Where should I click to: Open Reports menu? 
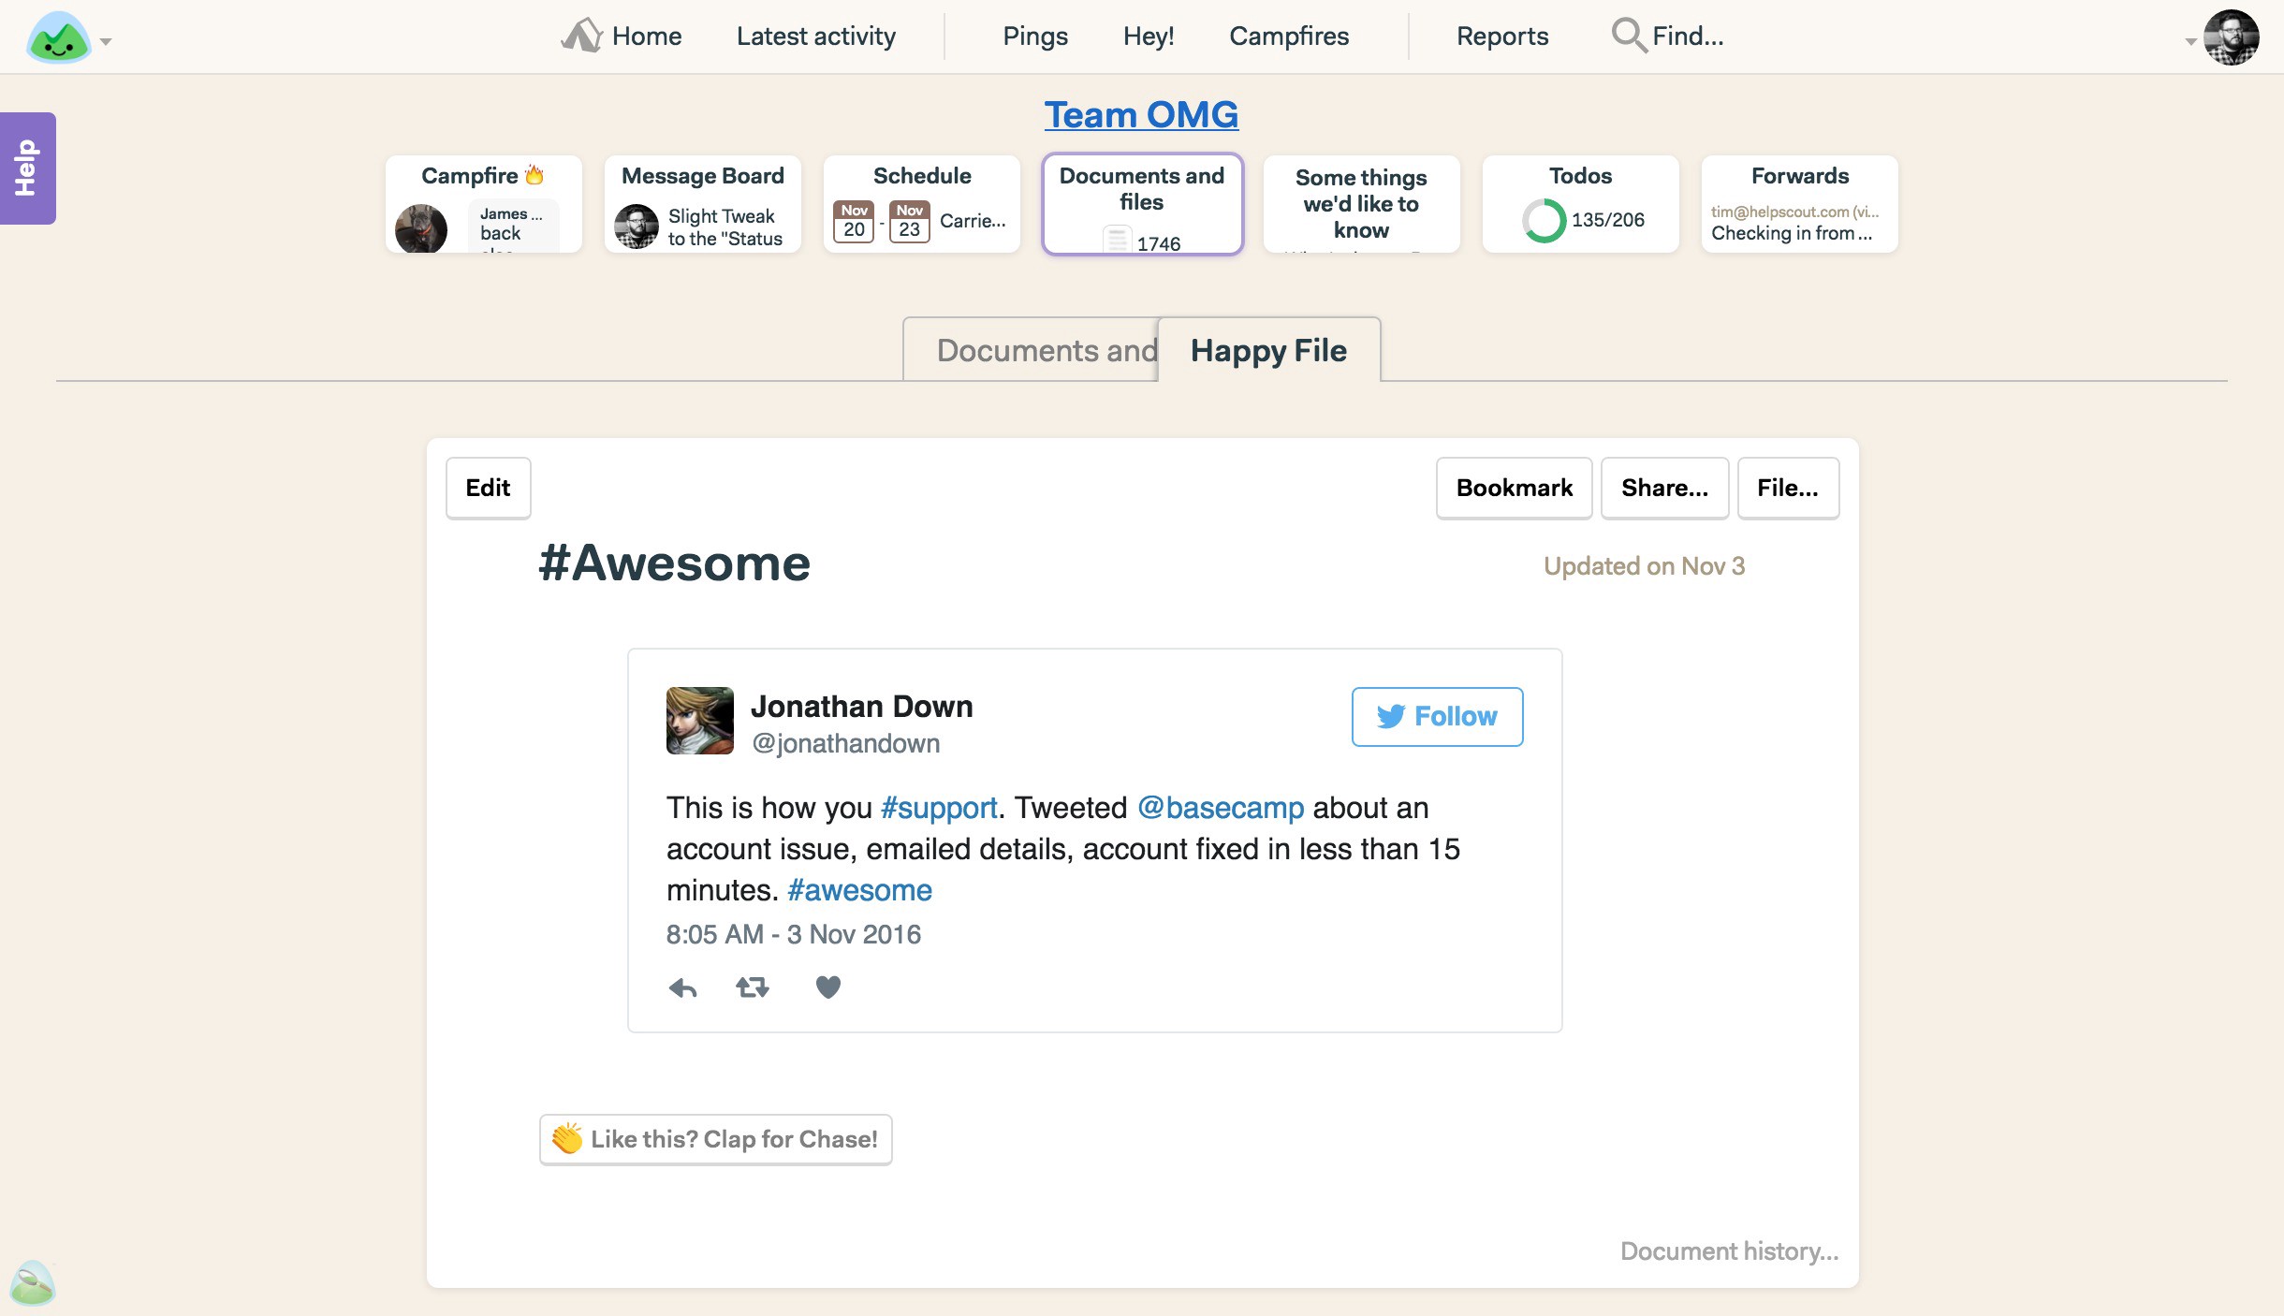tap(1501, 36)
